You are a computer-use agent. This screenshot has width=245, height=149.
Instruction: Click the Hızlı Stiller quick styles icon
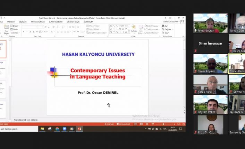[141, 29]
